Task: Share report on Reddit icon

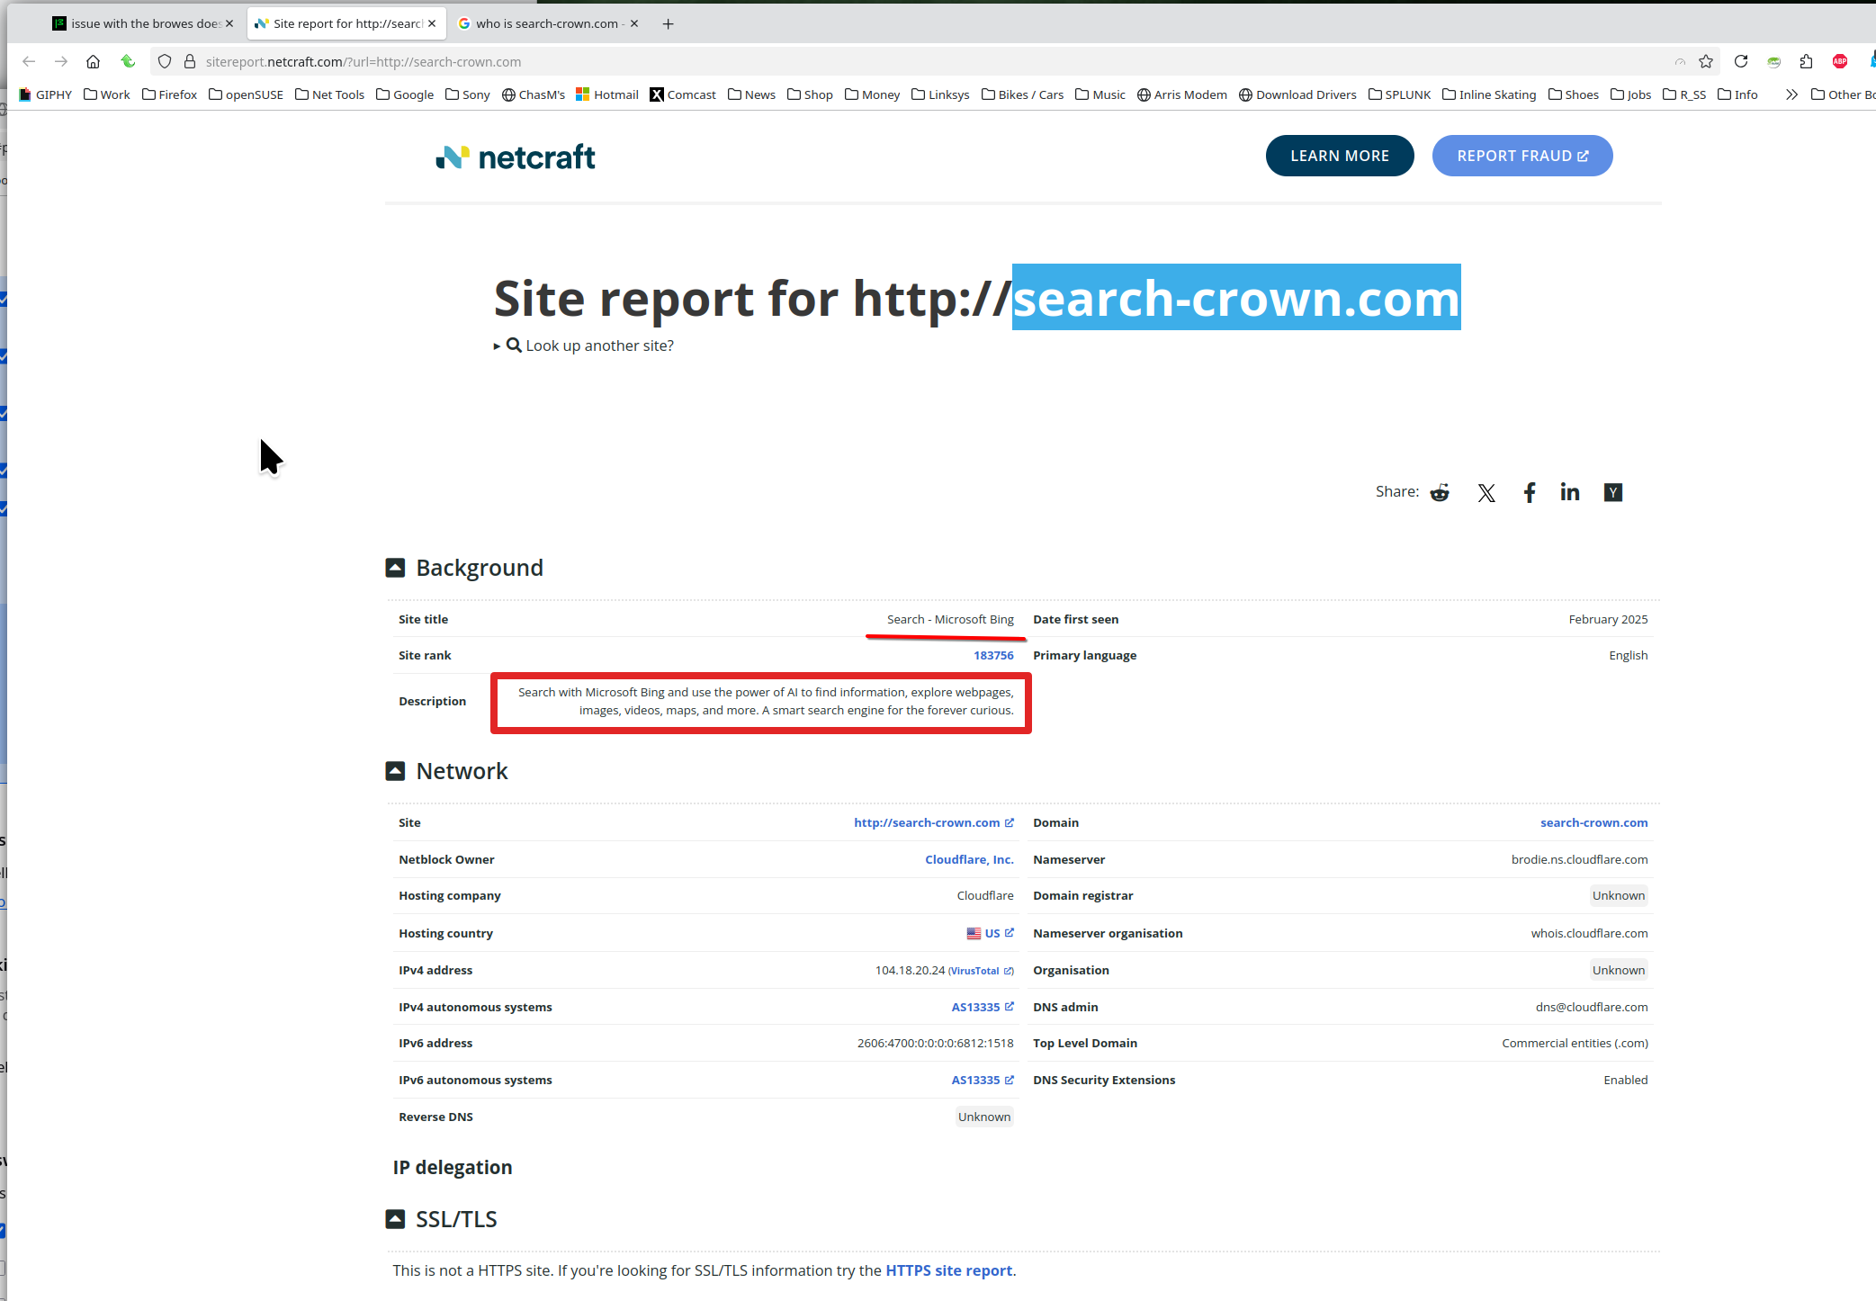Action: [x=1440, y=492]
